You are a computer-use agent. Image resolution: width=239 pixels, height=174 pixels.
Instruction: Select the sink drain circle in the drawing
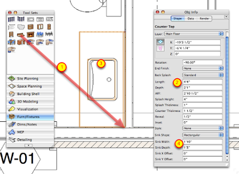[x=109, y=80]
